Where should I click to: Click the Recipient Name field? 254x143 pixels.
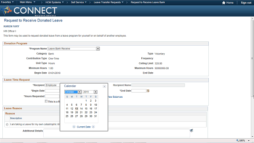[x=158, y=85]
